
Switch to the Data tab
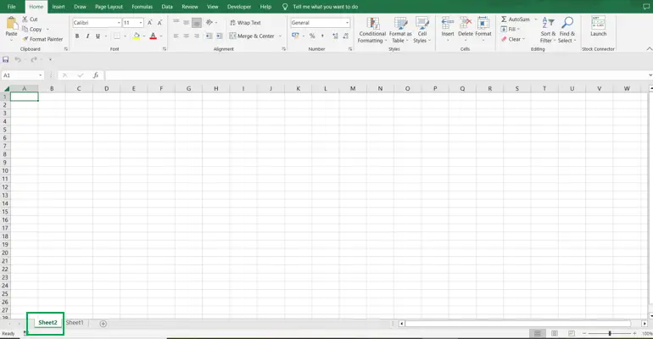[x=167, y=7]
